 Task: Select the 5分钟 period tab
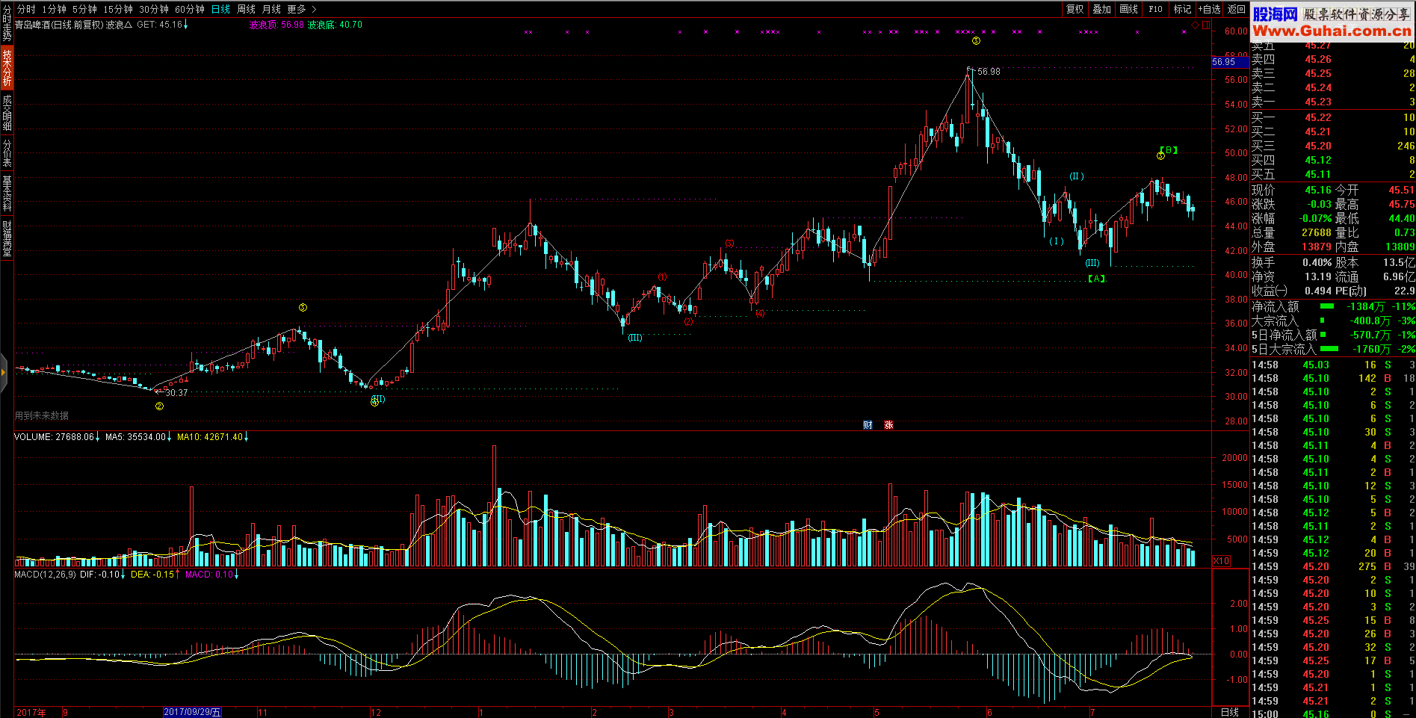pyautogui.click(x=84, y=9)
